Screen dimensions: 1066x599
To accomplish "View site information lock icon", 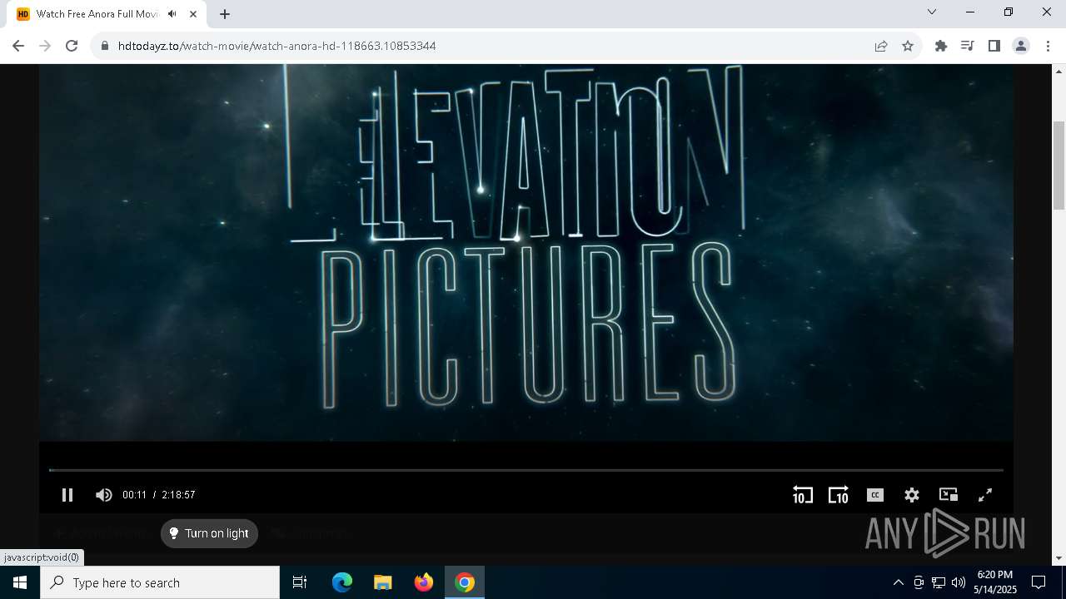I will pyautogui.click(x=105, y=46).
